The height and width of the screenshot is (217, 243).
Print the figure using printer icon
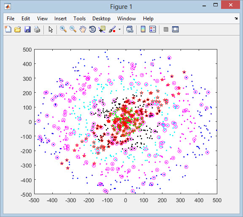37,29
